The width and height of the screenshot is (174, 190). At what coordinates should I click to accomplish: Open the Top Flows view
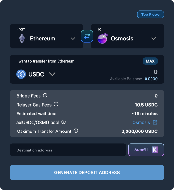[151, 15]
